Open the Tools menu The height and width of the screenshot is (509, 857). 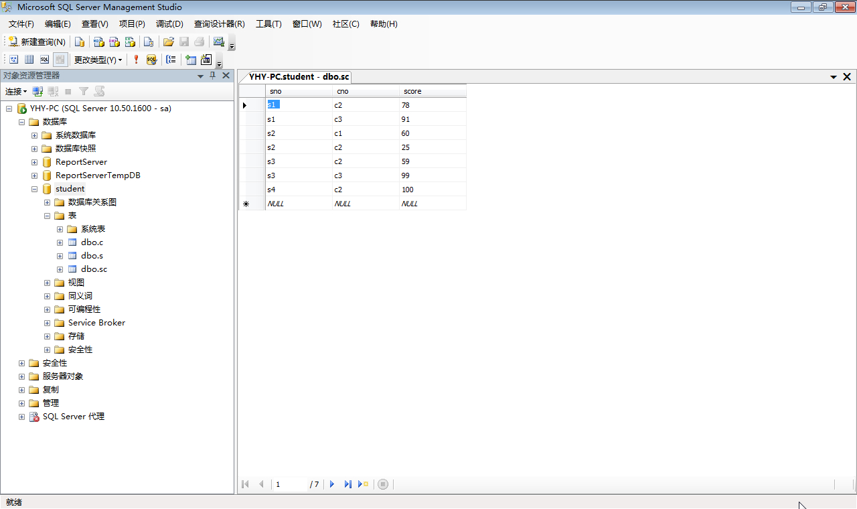pyautogui.click(x=268, y=24)
